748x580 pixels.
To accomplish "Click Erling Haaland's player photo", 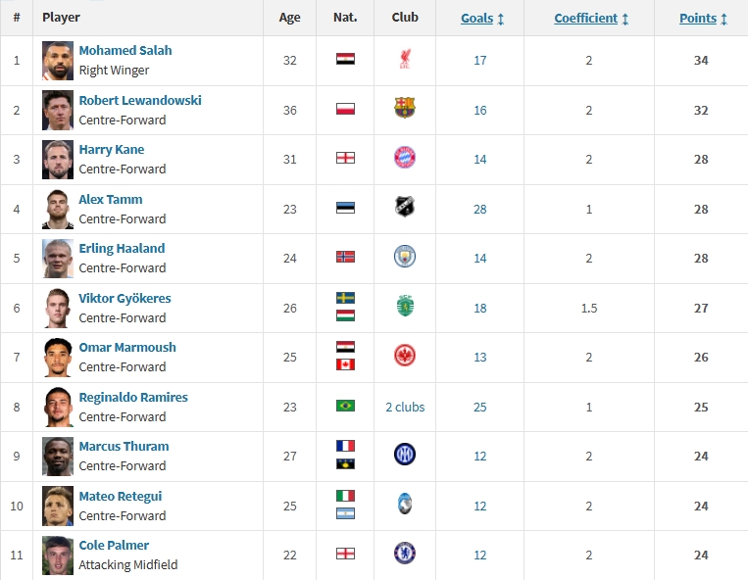I will [x=58, y=258].
